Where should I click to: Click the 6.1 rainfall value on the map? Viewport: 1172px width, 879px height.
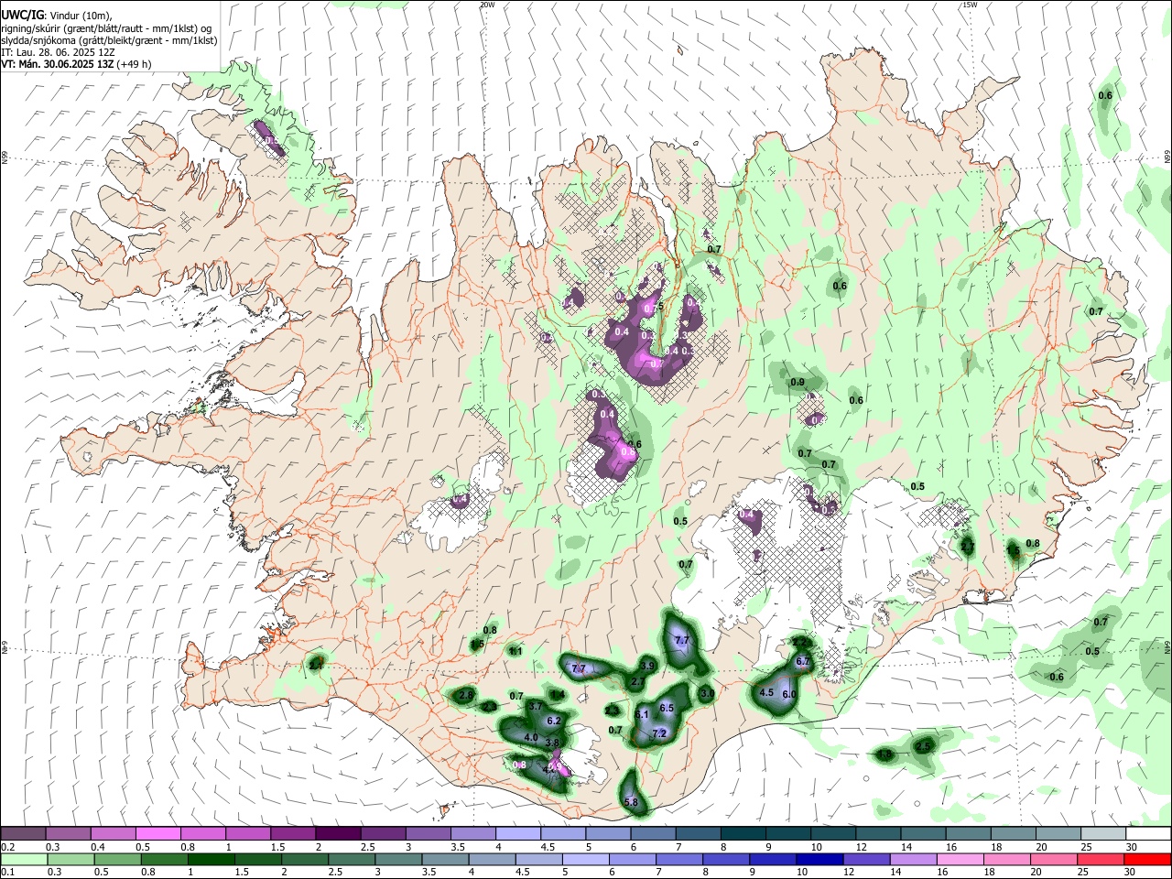point(642,714)
